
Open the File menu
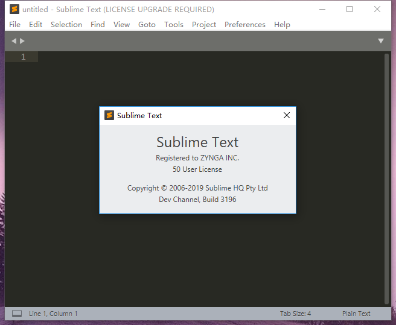click(14, 25)
